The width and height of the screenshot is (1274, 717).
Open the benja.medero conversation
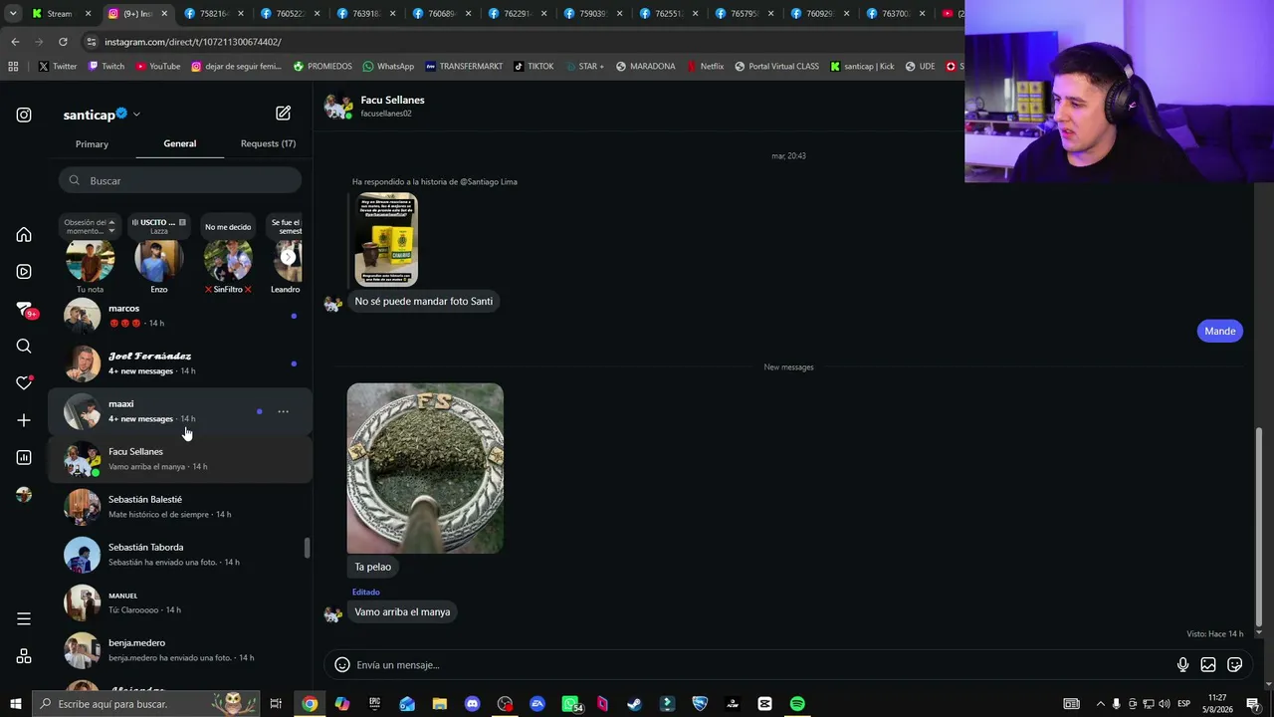point(180,650)
